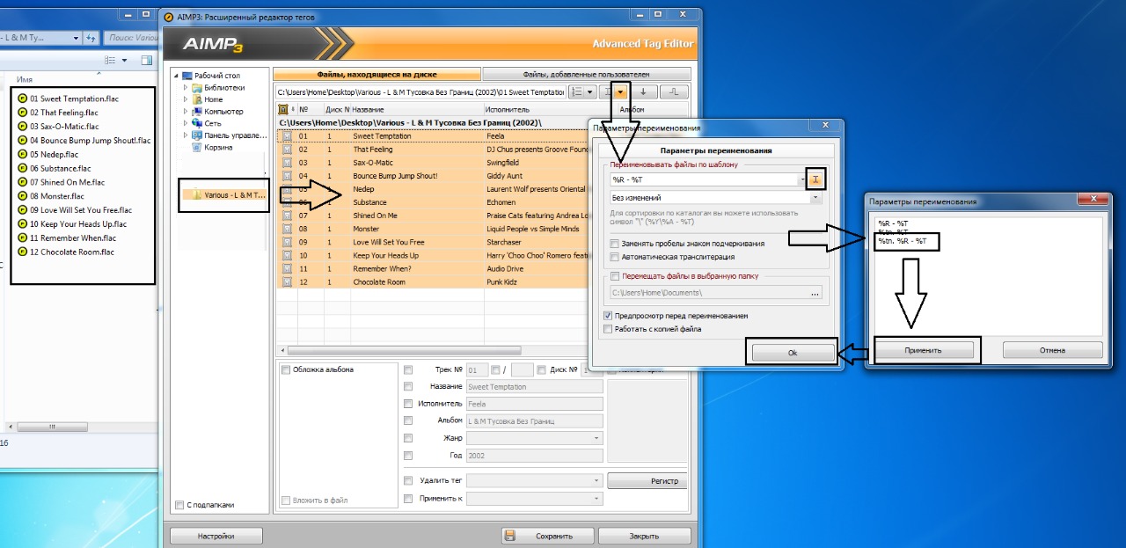Viewport: 1126px width, 548px height.
Task: Click the Настройки button
Action: 216,536
